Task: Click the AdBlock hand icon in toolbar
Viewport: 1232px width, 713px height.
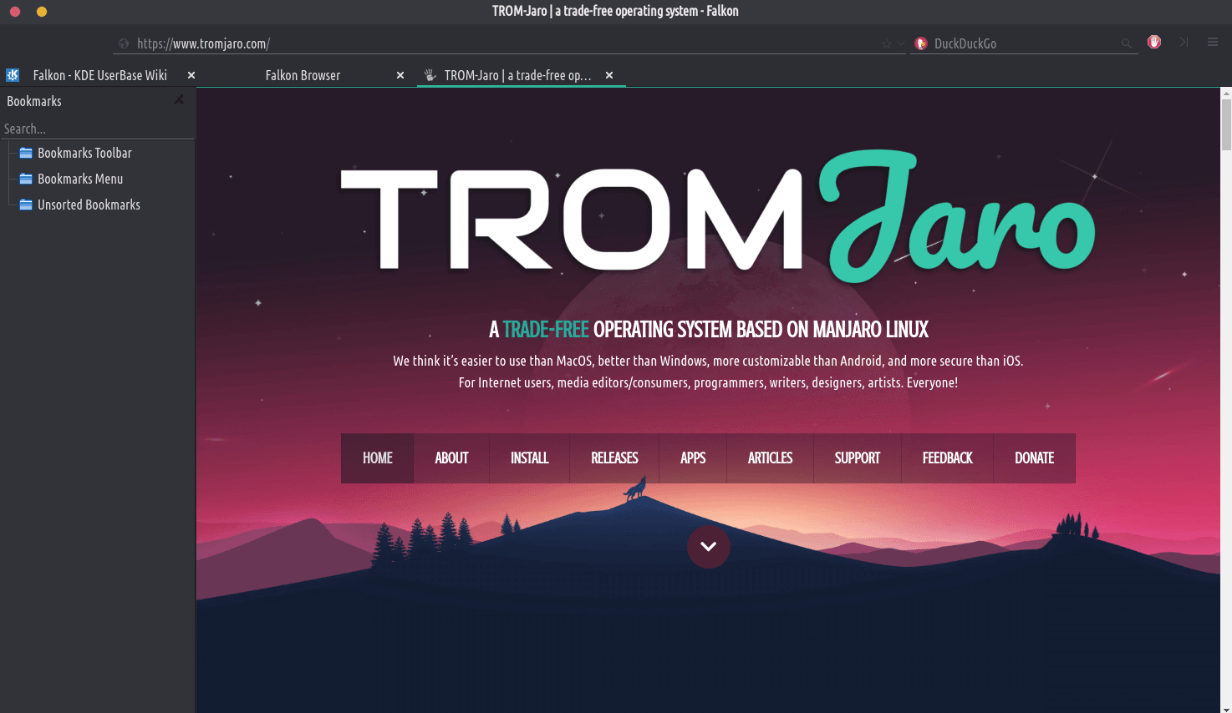Action: pyautogui.click(x=1154, y=43)
